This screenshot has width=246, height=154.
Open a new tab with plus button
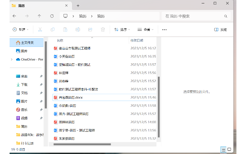[x=78, y=5]
